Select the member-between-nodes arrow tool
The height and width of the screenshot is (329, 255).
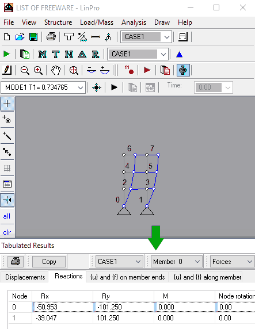tap(7, 152)
